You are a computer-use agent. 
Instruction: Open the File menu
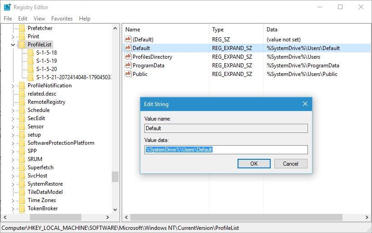8,19
